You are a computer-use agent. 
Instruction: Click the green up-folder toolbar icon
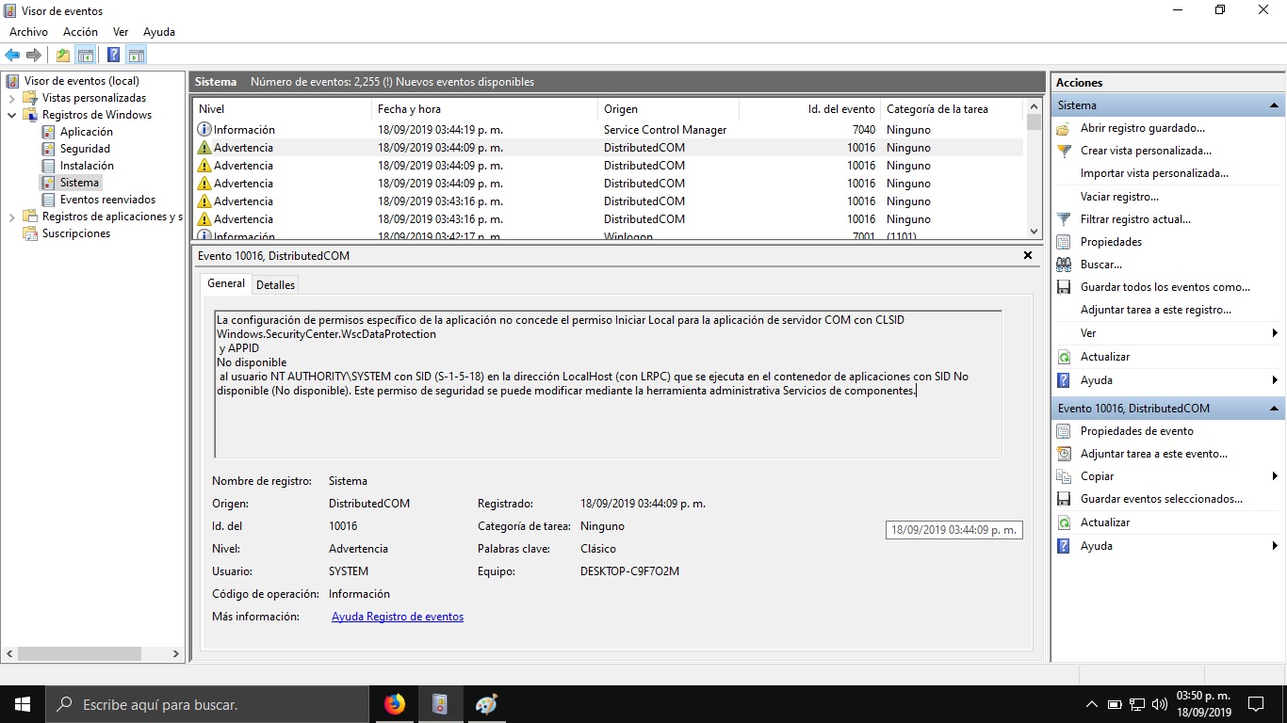click(63, 55)
